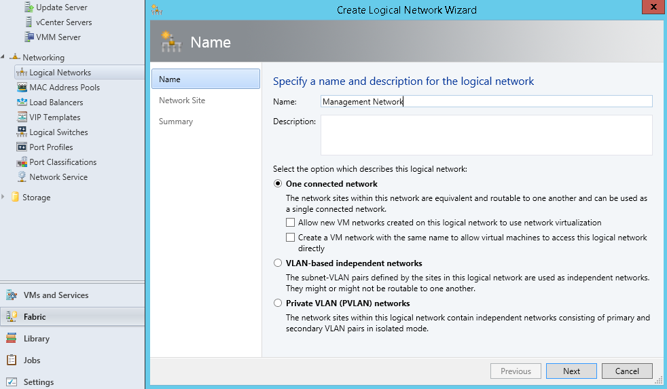Open the Fabric workspace
667x389 pixels.
[72, 316]
